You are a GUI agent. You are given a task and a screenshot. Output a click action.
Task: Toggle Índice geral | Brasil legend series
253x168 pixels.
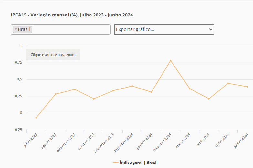[135, 163]
